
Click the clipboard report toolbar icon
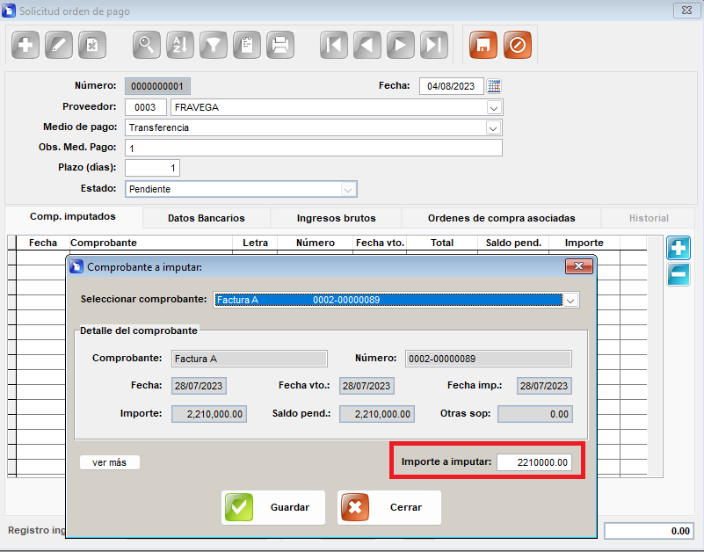pyautogui.click(x=247, y=45)
